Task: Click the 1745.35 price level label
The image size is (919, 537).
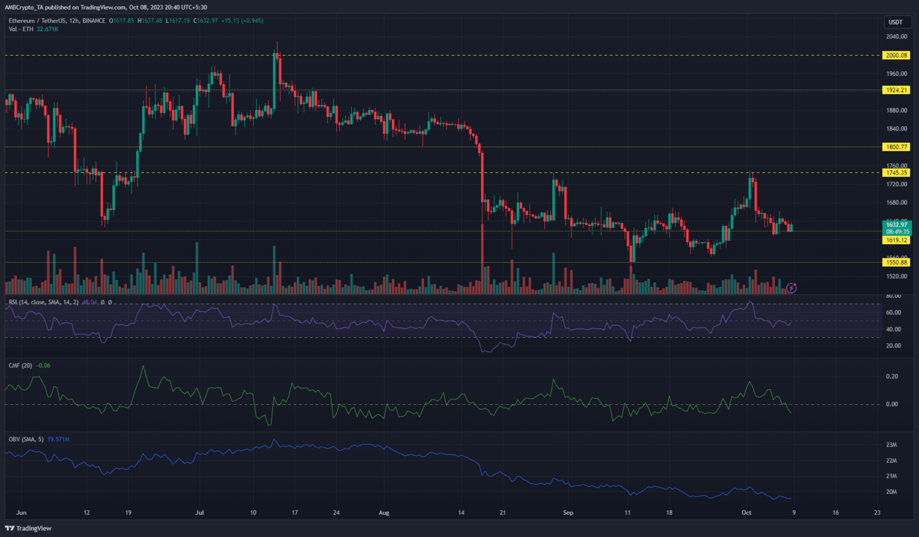Action: point(896,173)
